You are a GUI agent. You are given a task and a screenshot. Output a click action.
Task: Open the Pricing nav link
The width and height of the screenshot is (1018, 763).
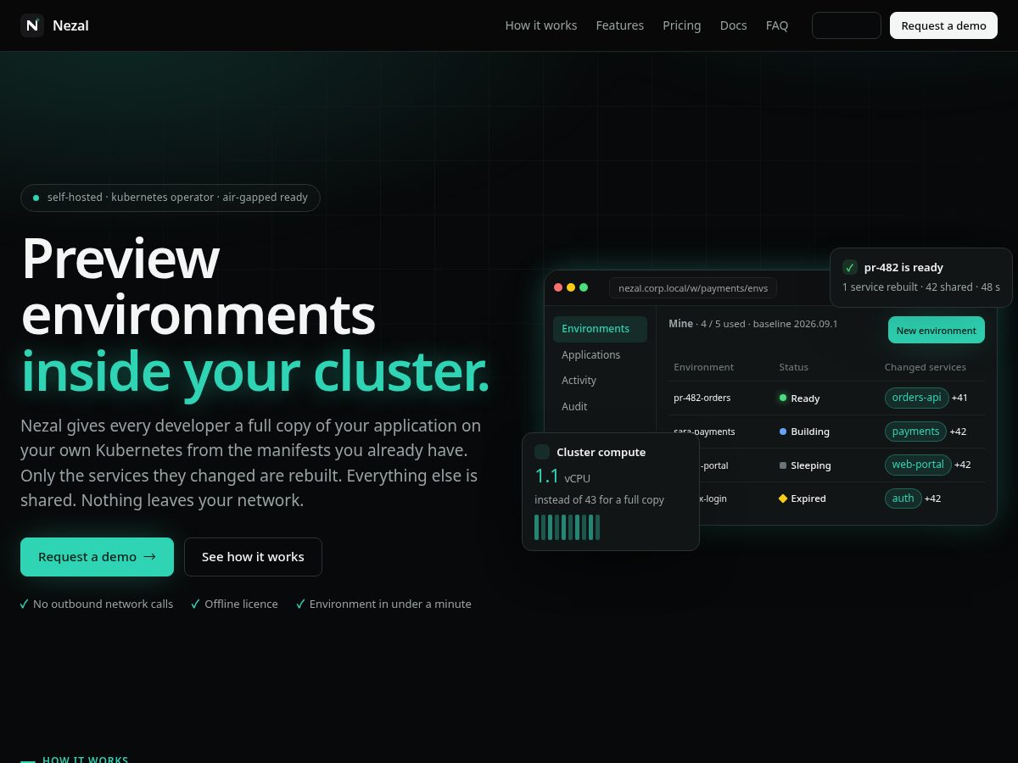[682, 25]
